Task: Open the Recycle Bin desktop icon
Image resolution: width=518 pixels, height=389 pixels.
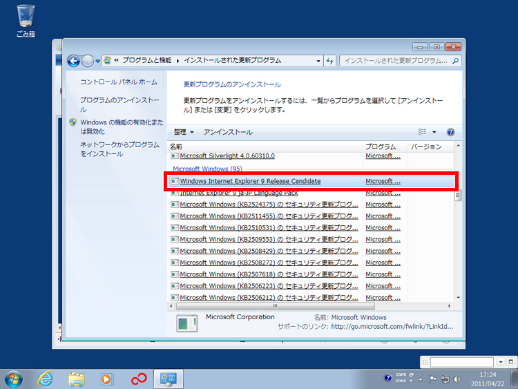Action: (26, 21)
